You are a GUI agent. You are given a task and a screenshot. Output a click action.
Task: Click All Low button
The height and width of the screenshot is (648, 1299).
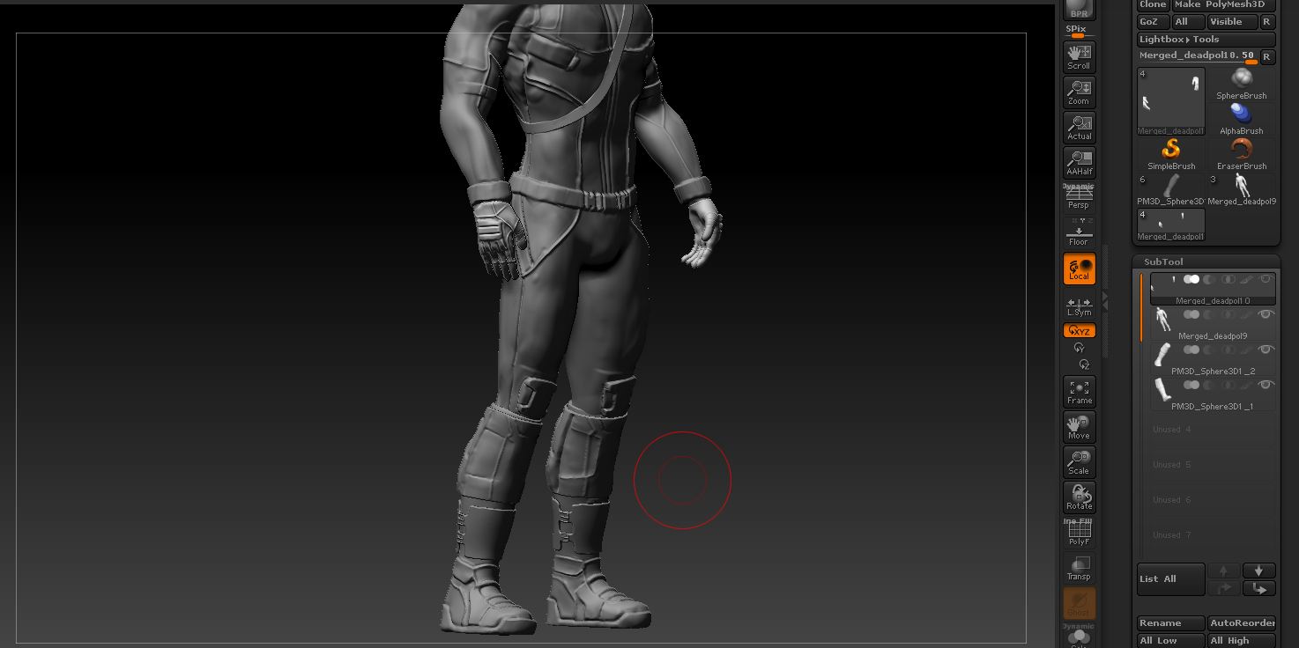click(x=1170, y=641)
